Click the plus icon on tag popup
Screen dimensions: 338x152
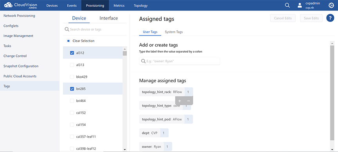pos(180,101)
